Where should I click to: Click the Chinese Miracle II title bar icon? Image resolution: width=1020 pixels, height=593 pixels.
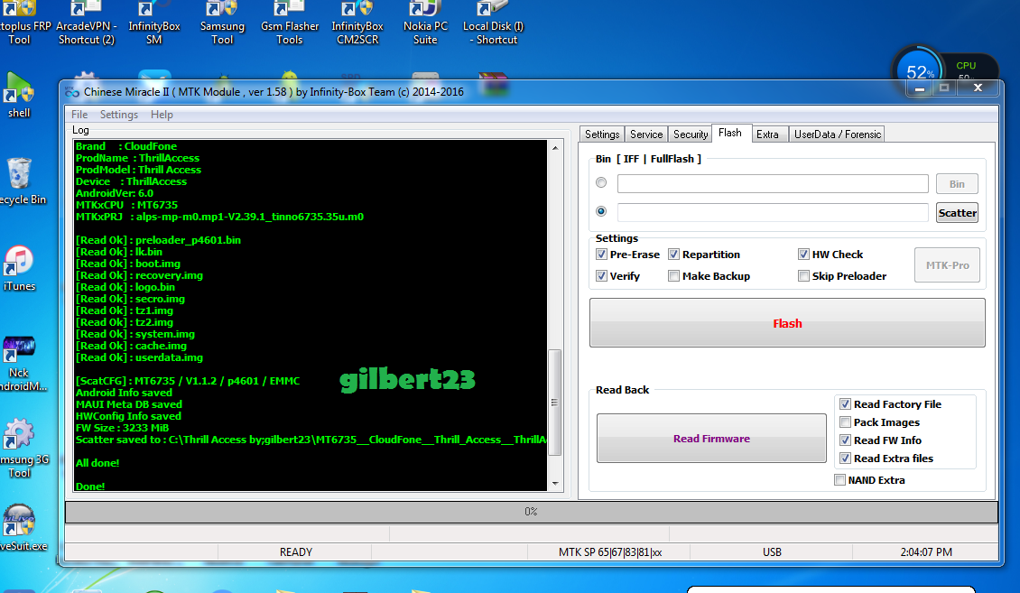[71, 92]
